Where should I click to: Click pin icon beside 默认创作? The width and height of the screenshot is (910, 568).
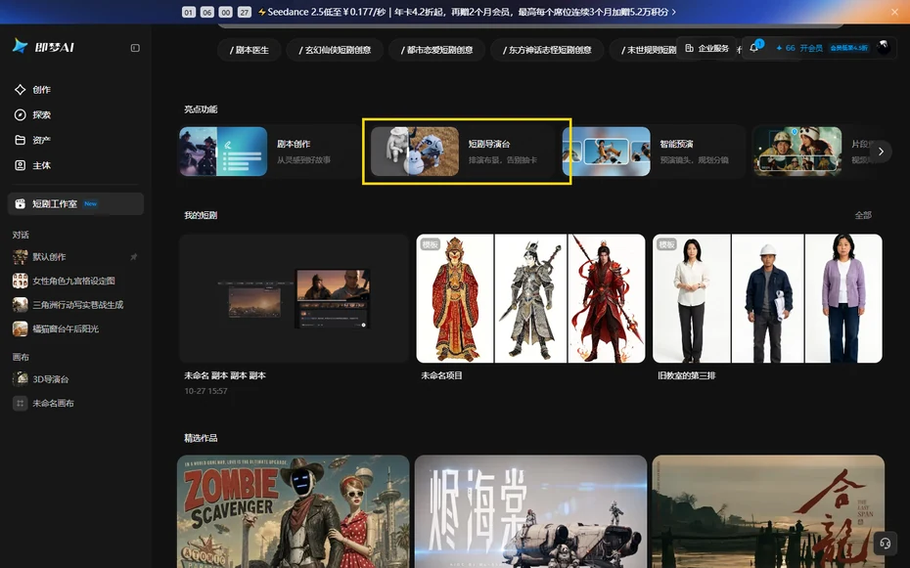tap(134, 257)
